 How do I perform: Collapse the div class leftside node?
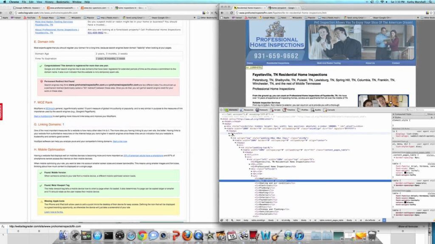(x=250, y=169)
